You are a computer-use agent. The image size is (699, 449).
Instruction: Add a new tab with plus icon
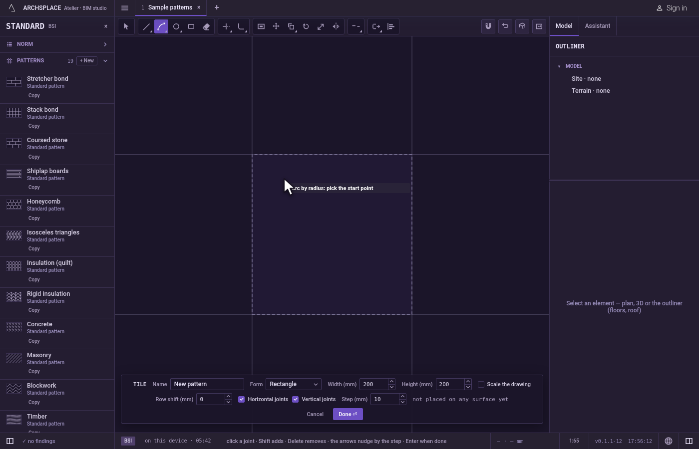tap(217, 7)
